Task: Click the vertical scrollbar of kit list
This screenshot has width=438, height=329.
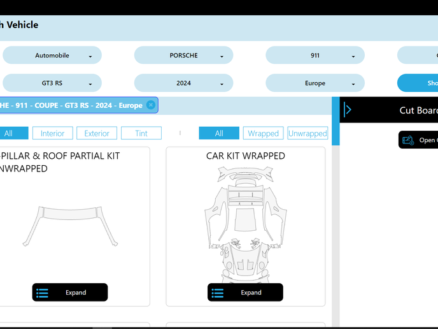Action: tap(336, 223)
